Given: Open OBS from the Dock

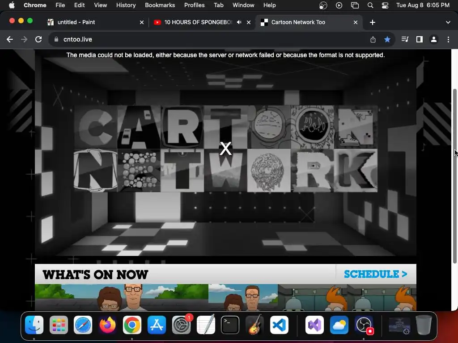Looking at the screenshot, I should [x=364, y=325].
